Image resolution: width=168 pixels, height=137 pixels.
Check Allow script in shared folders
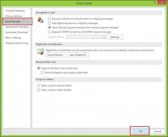(x=39, y=86)
